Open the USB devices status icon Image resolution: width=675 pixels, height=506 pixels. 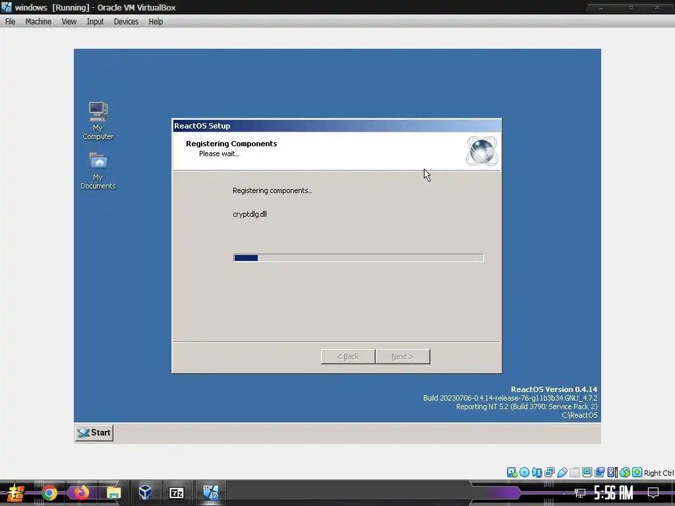click(x=562, y=472)
